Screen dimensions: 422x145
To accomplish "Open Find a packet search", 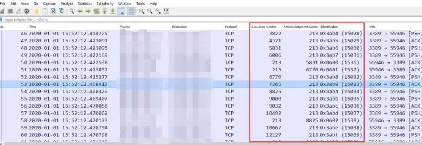I will [x=72, y=11].
